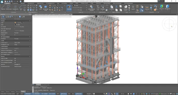Open the color 'По слою' dropdown
This screenshot has height=95, width=178.
click(80, 6)
